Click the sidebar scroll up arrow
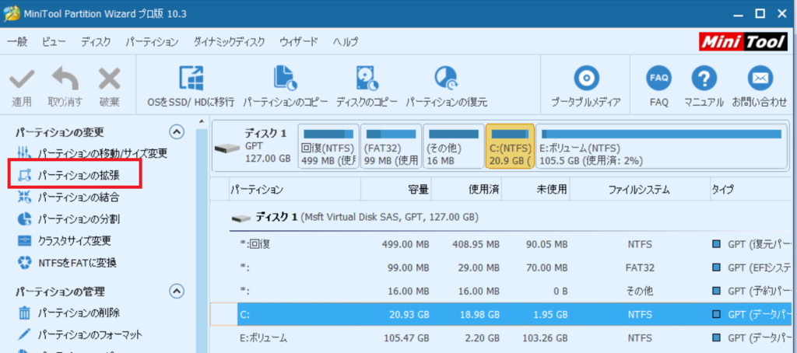The image size is (797, 353). point(202,121)
